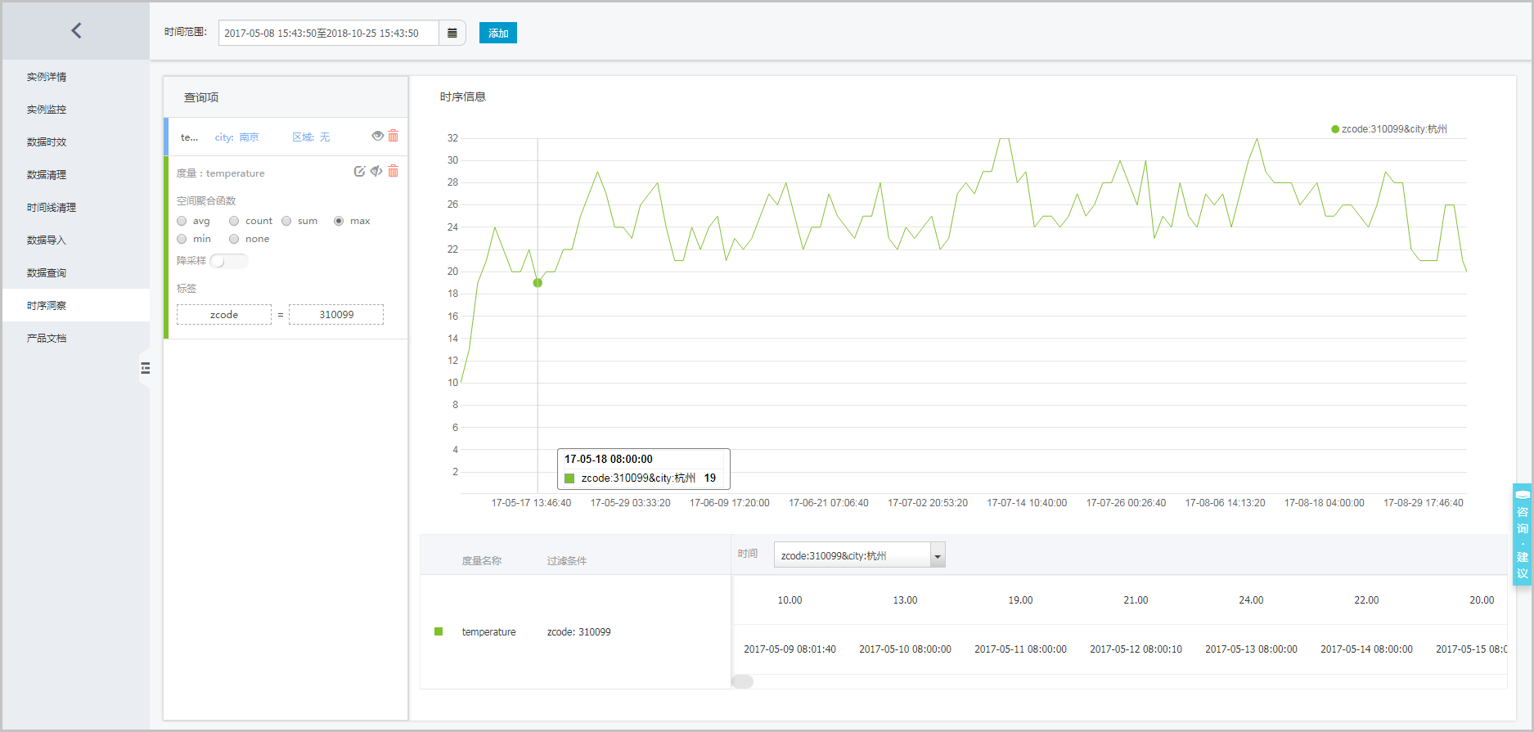1534x732 pixels.
Task: Click the 2017-05-10 08:00:00 timestamp cell
Action: click(905, 649)
